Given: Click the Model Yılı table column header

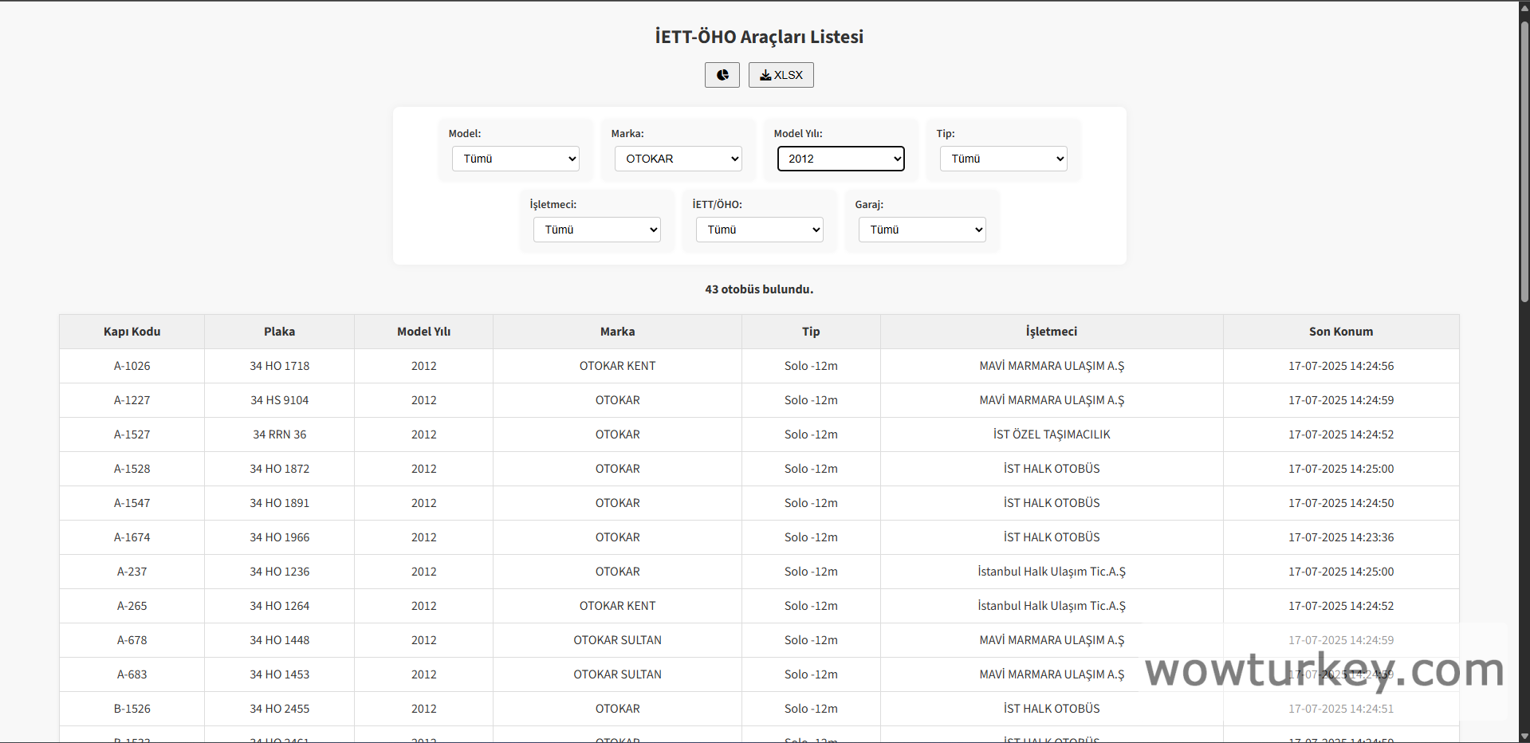Looking at the screenshot, I should click(423, 332).
